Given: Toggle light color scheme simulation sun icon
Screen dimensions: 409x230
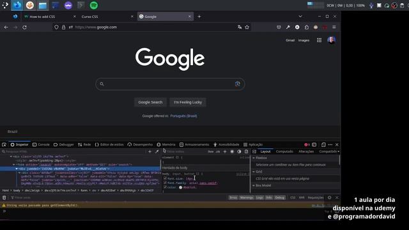Looking at the screenshot, I should click(x=232, y=151).
